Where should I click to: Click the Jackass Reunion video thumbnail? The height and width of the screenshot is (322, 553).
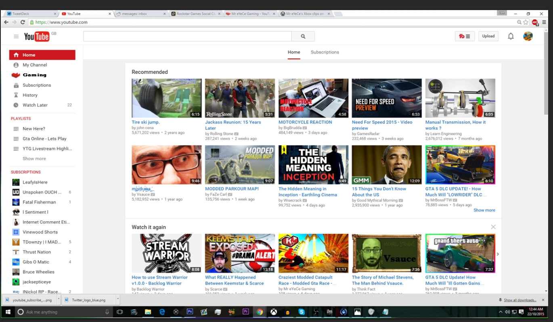click(x=240, y=98)
